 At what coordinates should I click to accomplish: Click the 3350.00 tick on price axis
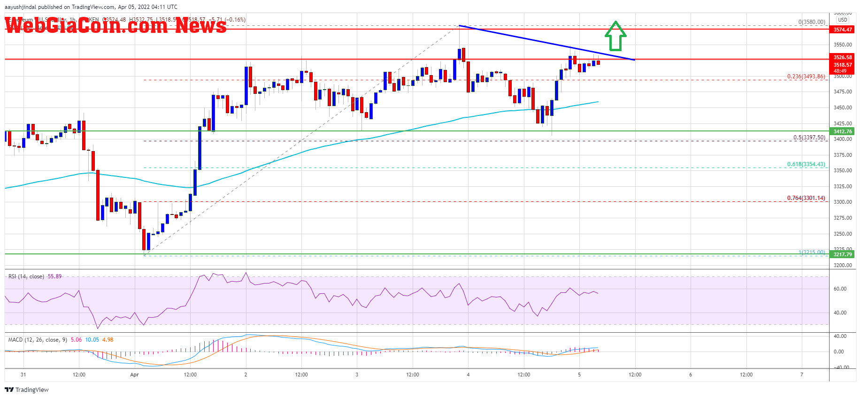pyautogui.click(x=843, y=171)
